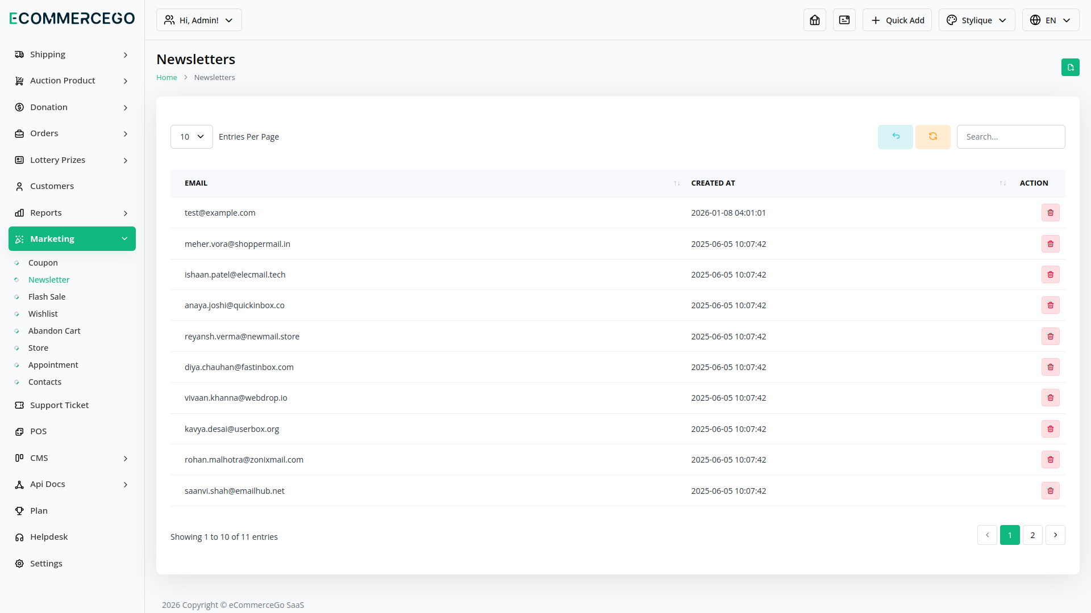This screenshot has width=1091, height=613.
Task: Go to the Abandon Cart submenu
Action: click(55, 331)
